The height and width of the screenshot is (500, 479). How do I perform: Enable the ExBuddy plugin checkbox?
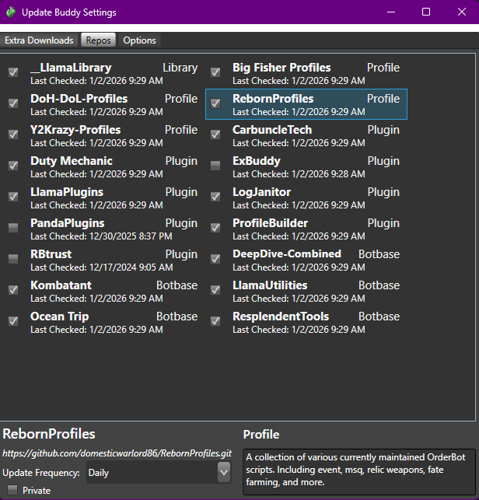(215, 166)
